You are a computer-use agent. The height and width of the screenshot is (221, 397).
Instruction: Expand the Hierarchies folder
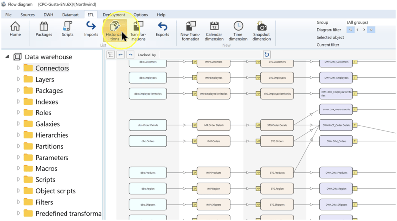(x=18, y=135)
